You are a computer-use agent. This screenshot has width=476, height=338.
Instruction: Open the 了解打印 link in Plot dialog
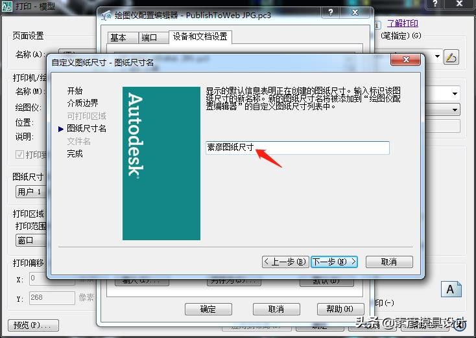(403, 23)
